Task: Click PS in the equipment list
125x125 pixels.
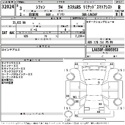Action: pyautogui.click(x=107, y=42)
